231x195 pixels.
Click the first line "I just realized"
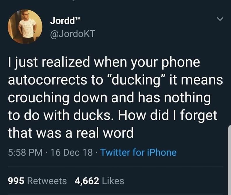[x=49, y=62]
